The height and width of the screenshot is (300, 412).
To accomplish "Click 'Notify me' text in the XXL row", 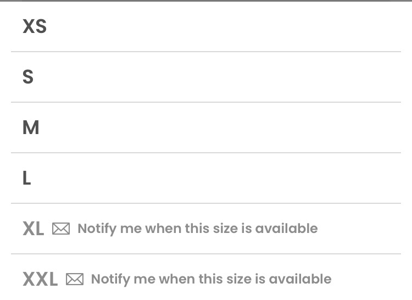I will (x=123, y=279).
